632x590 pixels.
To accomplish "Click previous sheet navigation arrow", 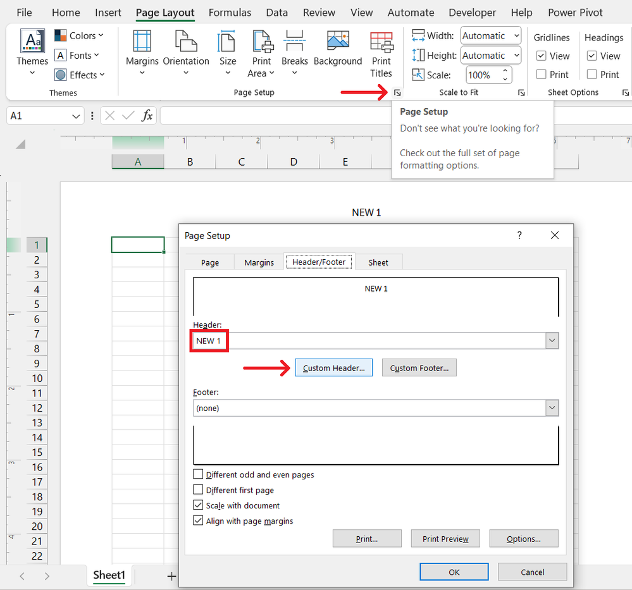I will tap(22, 576).
